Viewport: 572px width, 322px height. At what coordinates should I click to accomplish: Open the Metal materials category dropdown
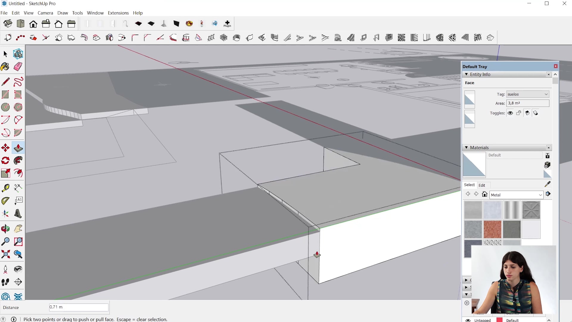pyautogui.click(x=540, y=194)
